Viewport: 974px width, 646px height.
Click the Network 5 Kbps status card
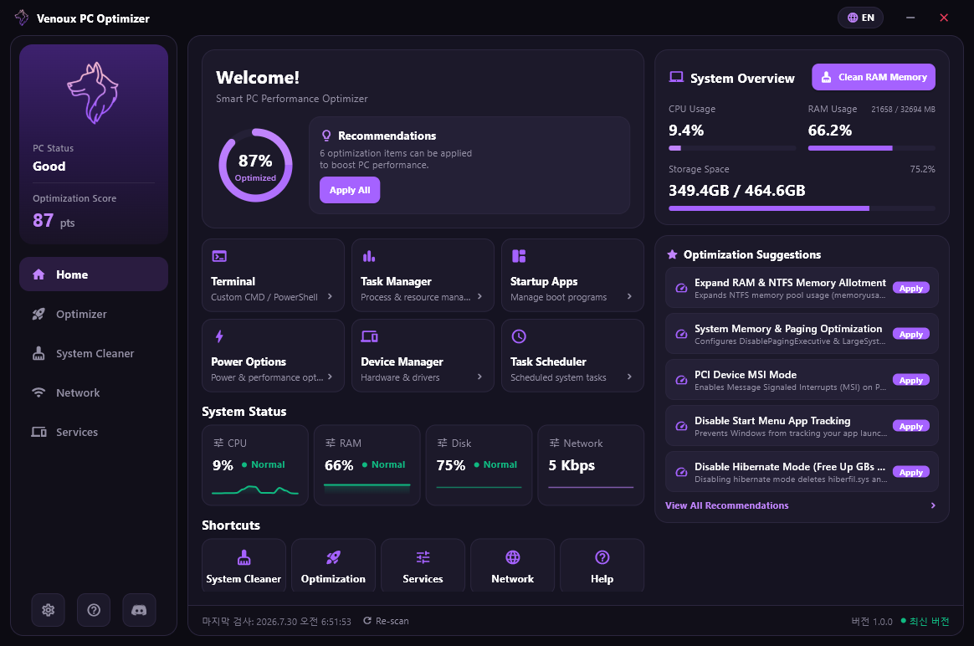coord(591,464)
